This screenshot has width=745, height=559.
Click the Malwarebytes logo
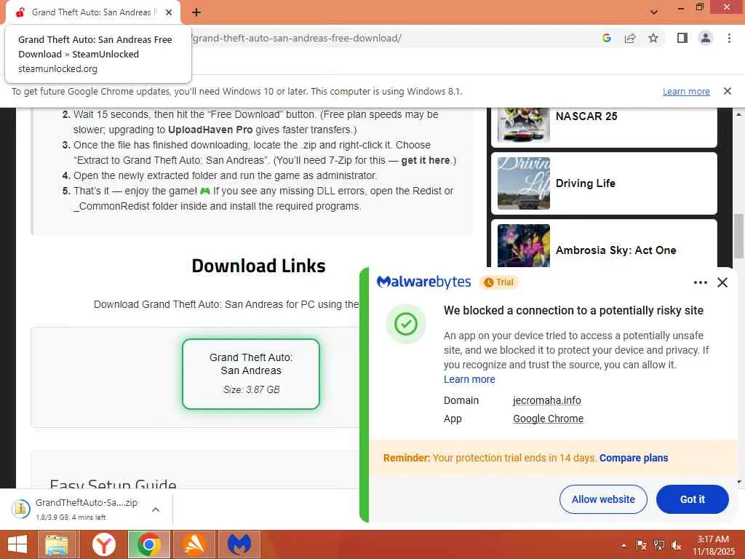424,282
